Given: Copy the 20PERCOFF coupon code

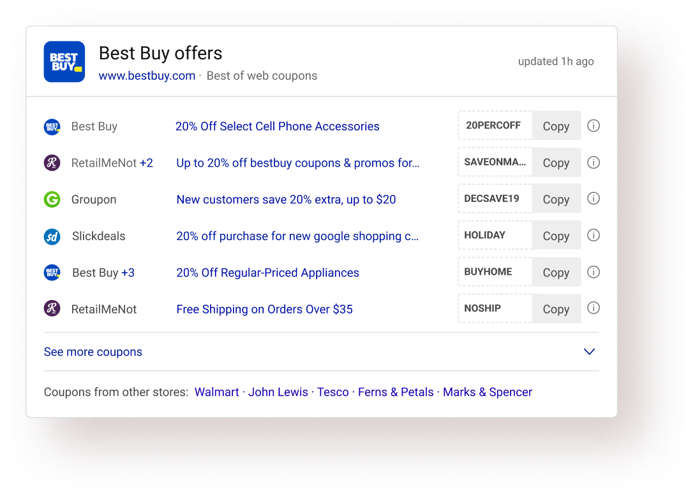Looking at the screenshot, I should [556, 126].
